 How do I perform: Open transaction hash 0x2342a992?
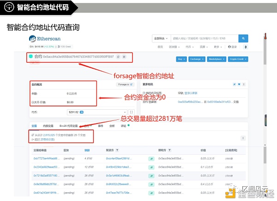click(47, 167)
